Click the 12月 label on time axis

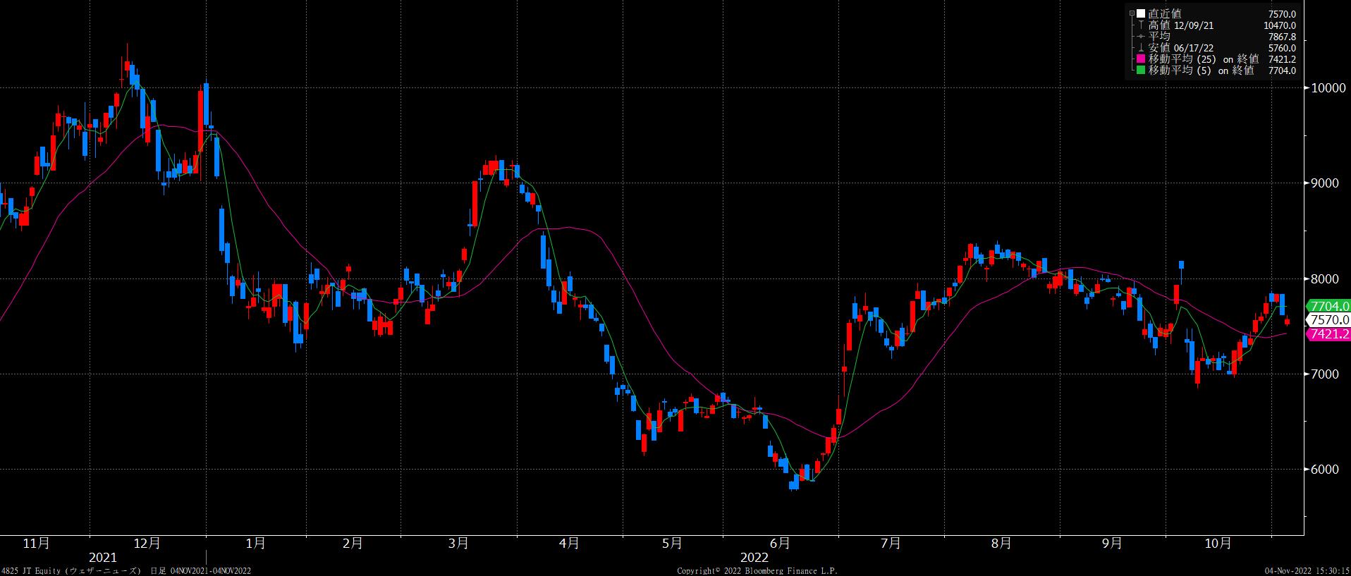click(147, 544)
